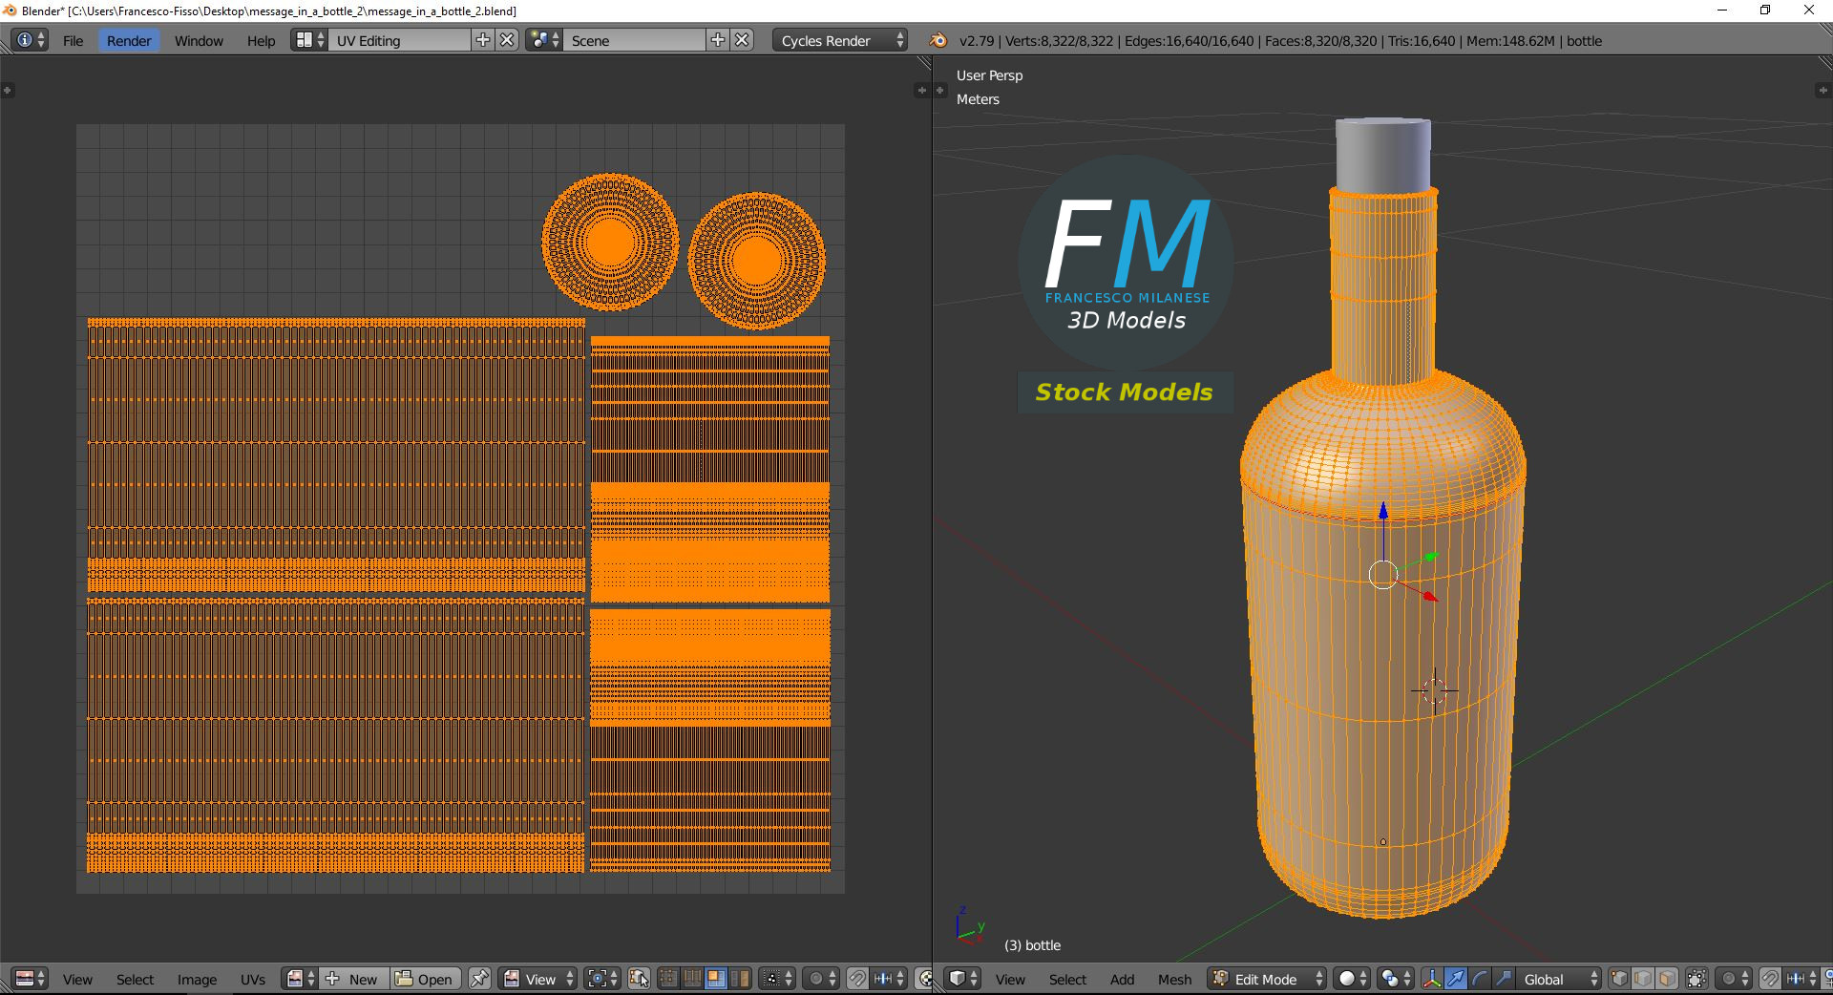Open the UVs menu
1833x995 pixels.
pyautogui.click(x=253, y=980)
